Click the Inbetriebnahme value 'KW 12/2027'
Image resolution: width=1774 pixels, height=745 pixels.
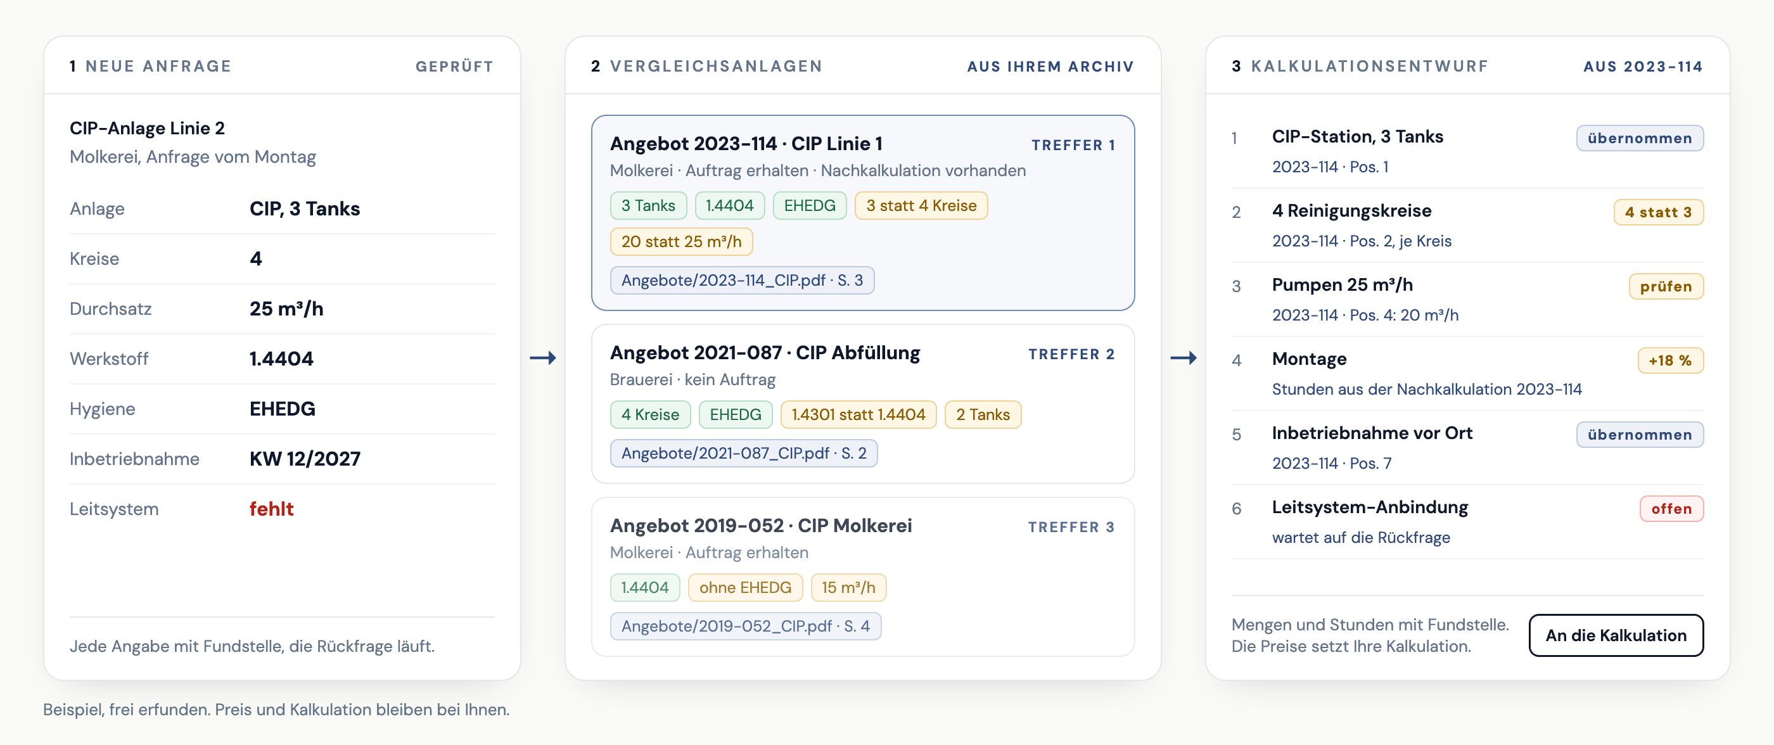pyautogui.click(x=305, y=459)
